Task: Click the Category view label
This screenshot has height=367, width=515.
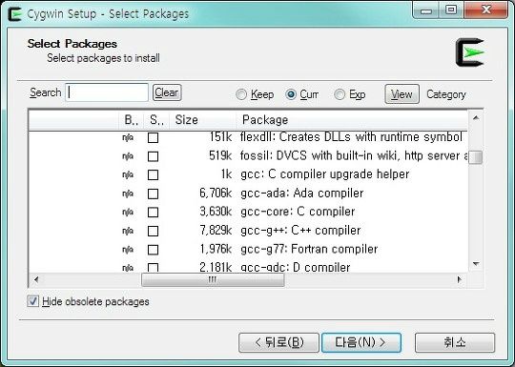Action: [446, 94]
